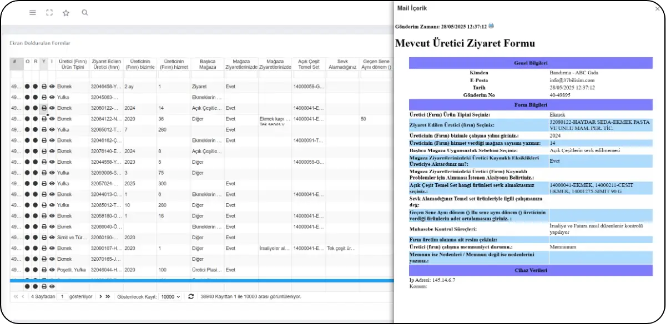Sort by the Başlıca Mağaza column header
The height and width of the screenshot is (333, 666).
click(207, 64)
